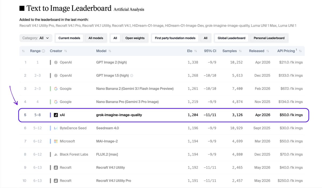
Task: Open the Category All dropdown
Action: [36, 38]
